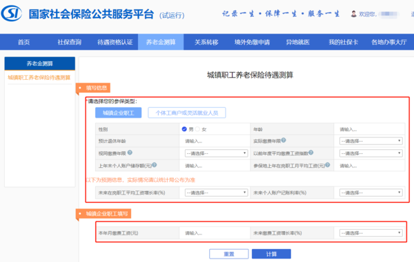This screenshot has height=262, width=414.
Task: Focus the 本年月缴费工资 input field
Action: (x=215, y=233)
